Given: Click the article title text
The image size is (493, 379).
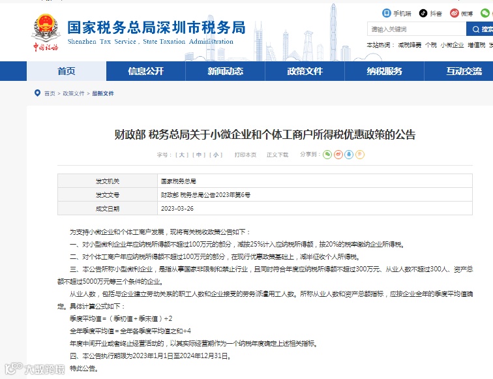Looking at the screenshot, I should coord(265,134).
